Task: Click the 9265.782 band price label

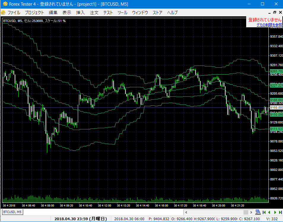Action: pos(276,71)
